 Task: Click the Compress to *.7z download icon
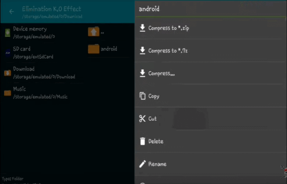[142, 51]
